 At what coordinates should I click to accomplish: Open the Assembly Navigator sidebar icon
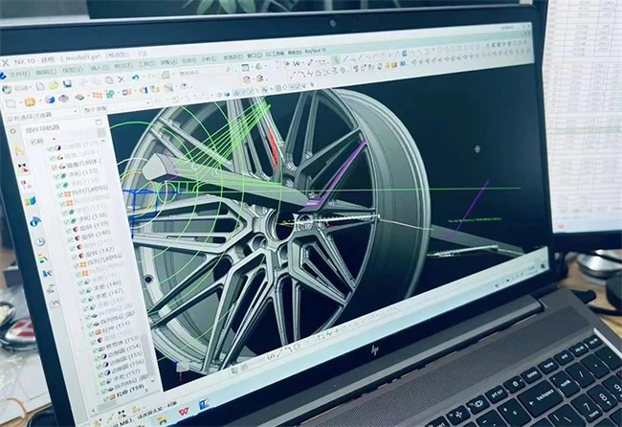[18, 151]
